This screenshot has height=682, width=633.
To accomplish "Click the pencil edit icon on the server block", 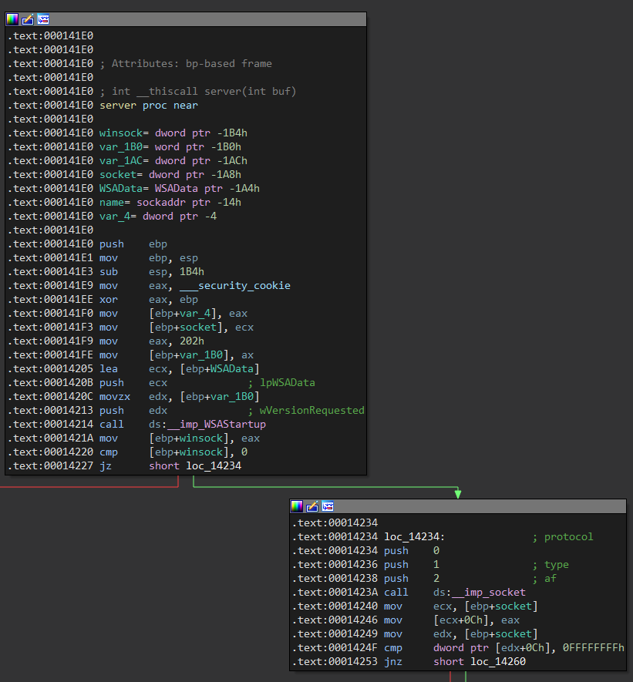I will pos(28,19).
